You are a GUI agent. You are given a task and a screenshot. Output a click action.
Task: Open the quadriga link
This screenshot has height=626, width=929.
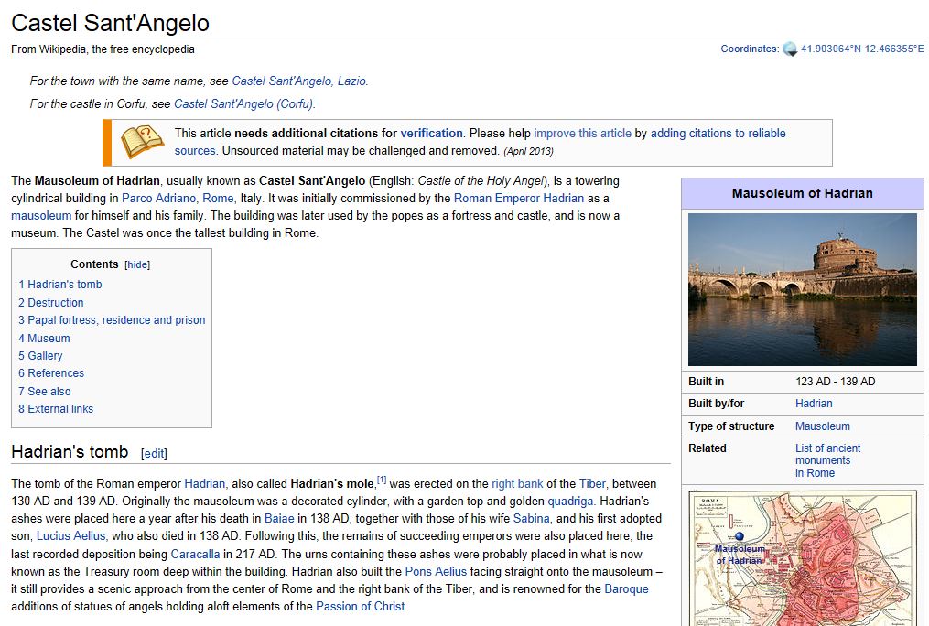click(x=570, y=502)
